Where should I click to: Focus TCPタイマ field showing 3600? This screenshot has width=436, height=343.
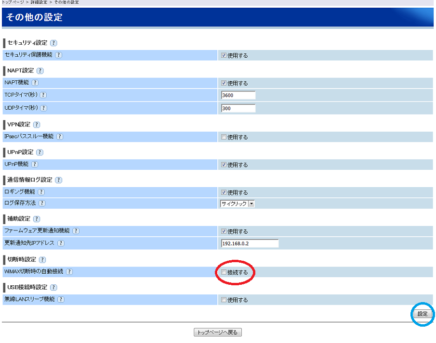tap(238, 95)
